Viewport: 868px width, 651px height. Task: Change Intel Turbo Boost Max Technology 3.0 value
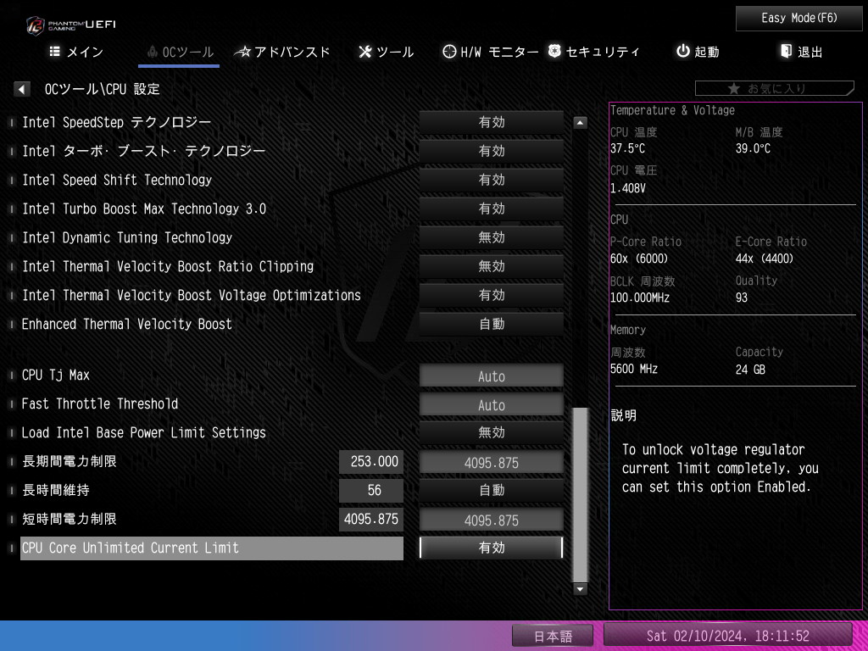pos(492,209)
